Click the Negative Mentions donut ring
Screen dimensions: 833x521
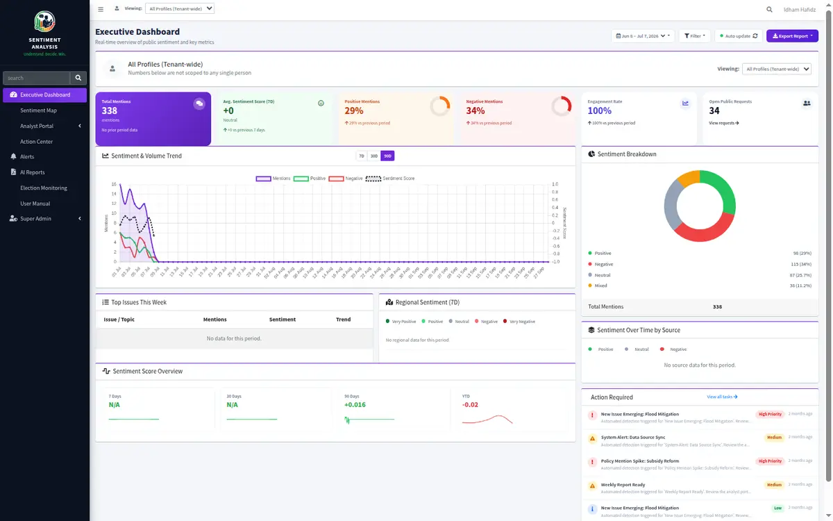click(561, 106)
